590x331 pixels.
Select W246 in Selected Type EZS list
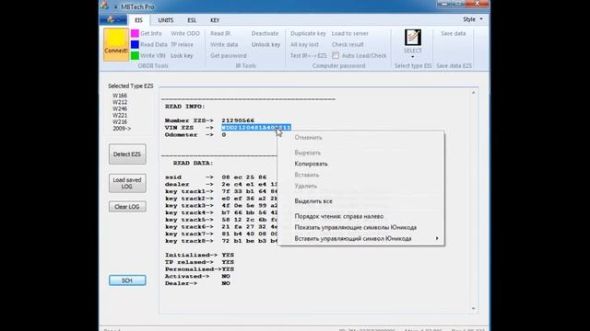coord(120,108)
